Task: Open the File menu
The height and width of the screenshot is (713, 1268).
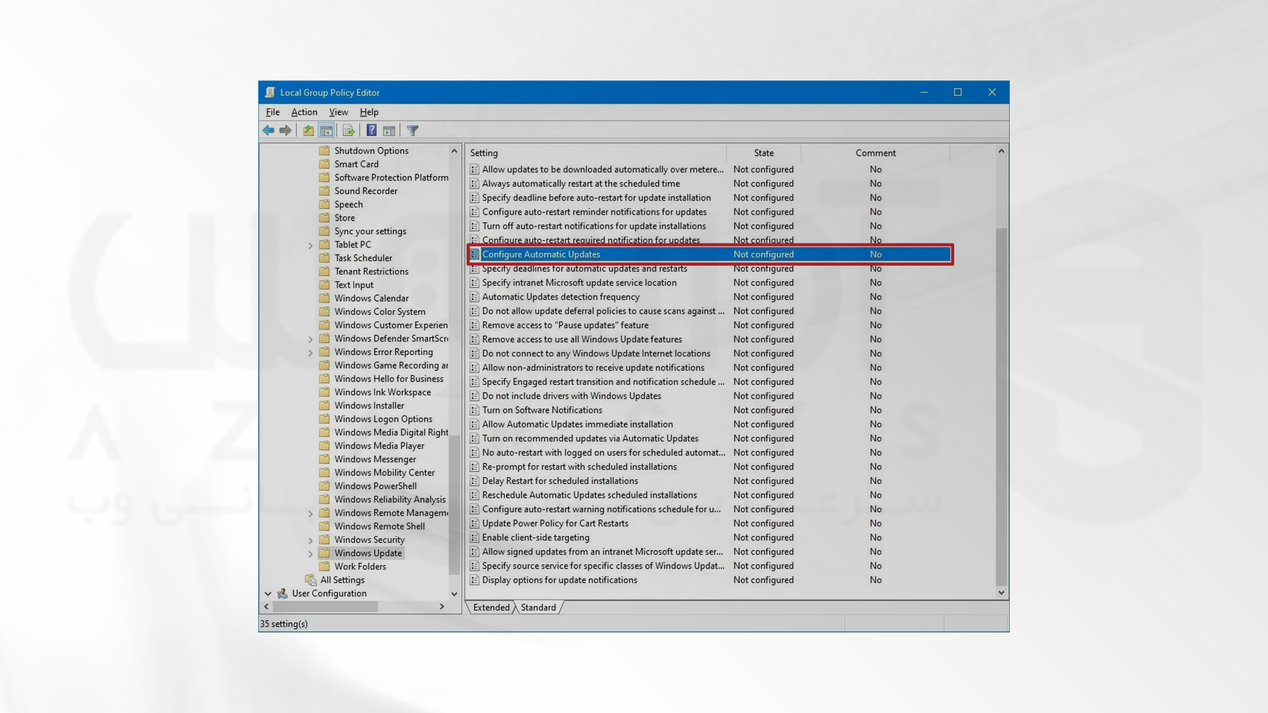Action: [273, 112]
